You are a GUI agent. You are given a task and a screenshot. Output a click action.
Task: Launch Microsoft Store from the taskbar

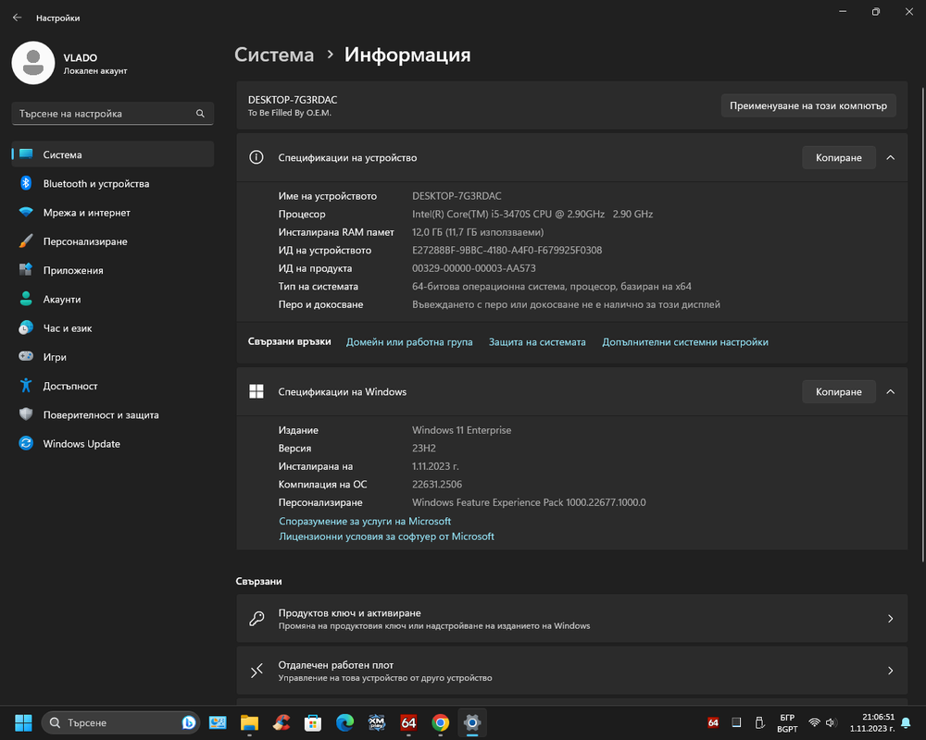pos(313,722)
